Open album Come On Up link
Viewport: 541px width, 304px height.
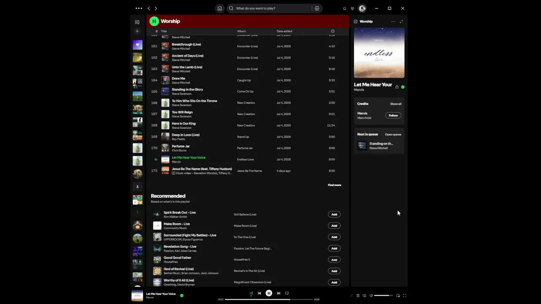tap(245, 92)
